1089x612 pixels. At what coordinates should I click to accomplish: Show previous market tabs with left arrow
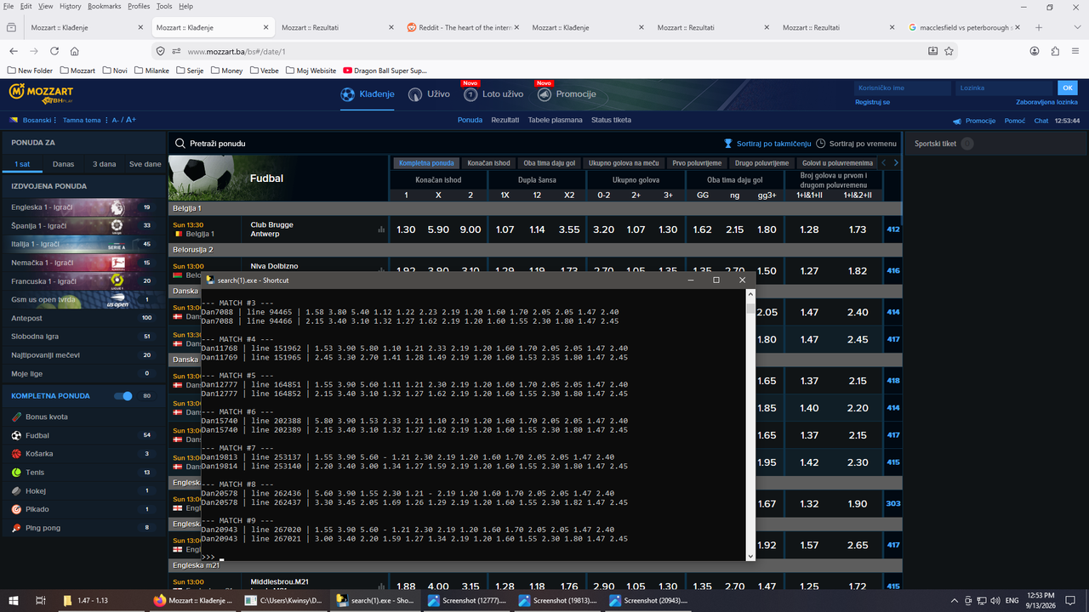pyautogui.click(x=883, y=163)
